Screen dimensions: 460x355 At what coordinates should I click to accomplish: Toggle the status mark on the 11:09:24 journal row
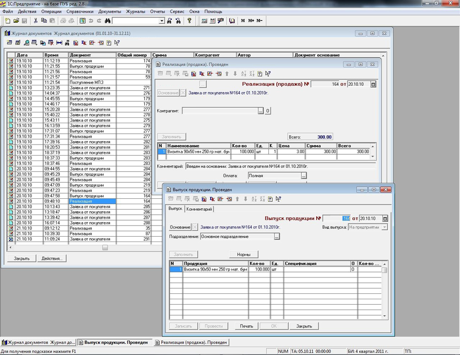[x=11, y=239]
